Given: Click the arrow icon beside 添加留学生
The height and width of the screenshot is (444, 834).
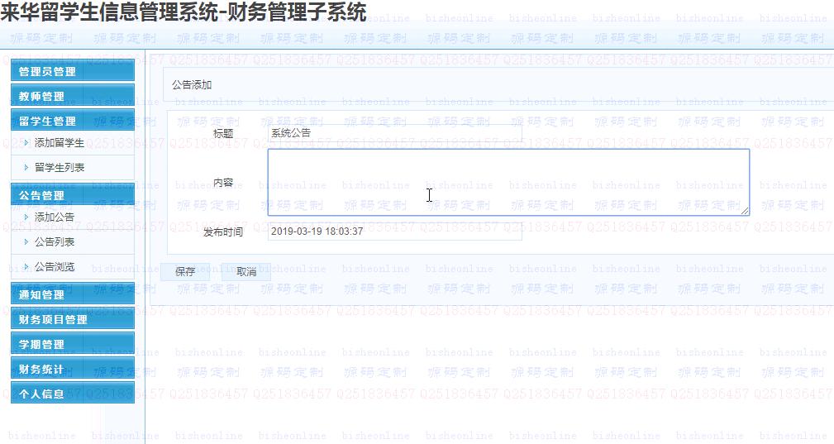Looking at the screenshot, I should pos(26,142).
